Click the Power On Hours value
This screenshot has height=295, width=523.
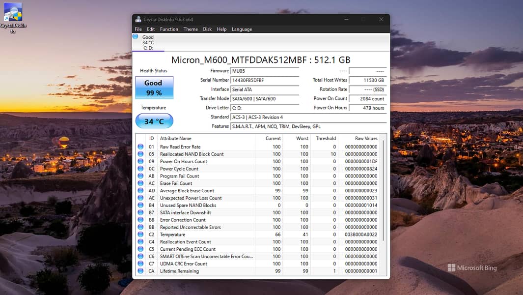pos(367,108)
